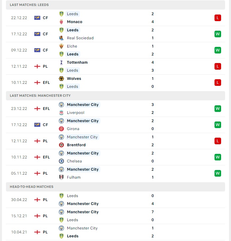
Task: Click the England flag beside 30.04.22 PL
Action: click(37, 200)
